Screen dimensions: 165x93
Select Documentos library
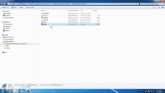click(x=9, y=24)
